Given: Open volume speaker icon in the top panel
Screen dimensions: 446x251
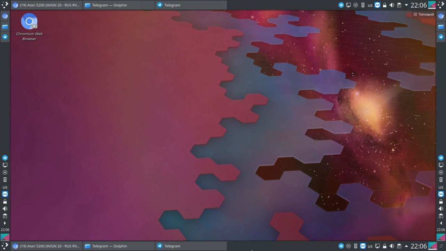Looking at the screenshot, I should pyautogui.click(x=392, y=5).
